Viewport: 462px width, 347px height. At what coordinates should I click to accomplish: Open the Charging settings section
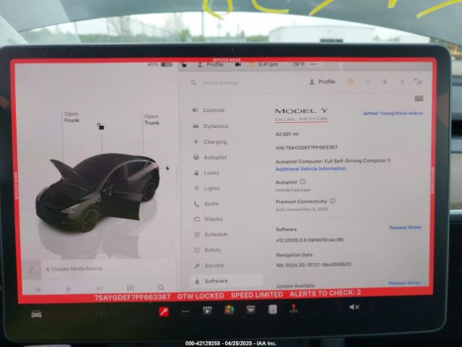[210, 142]
